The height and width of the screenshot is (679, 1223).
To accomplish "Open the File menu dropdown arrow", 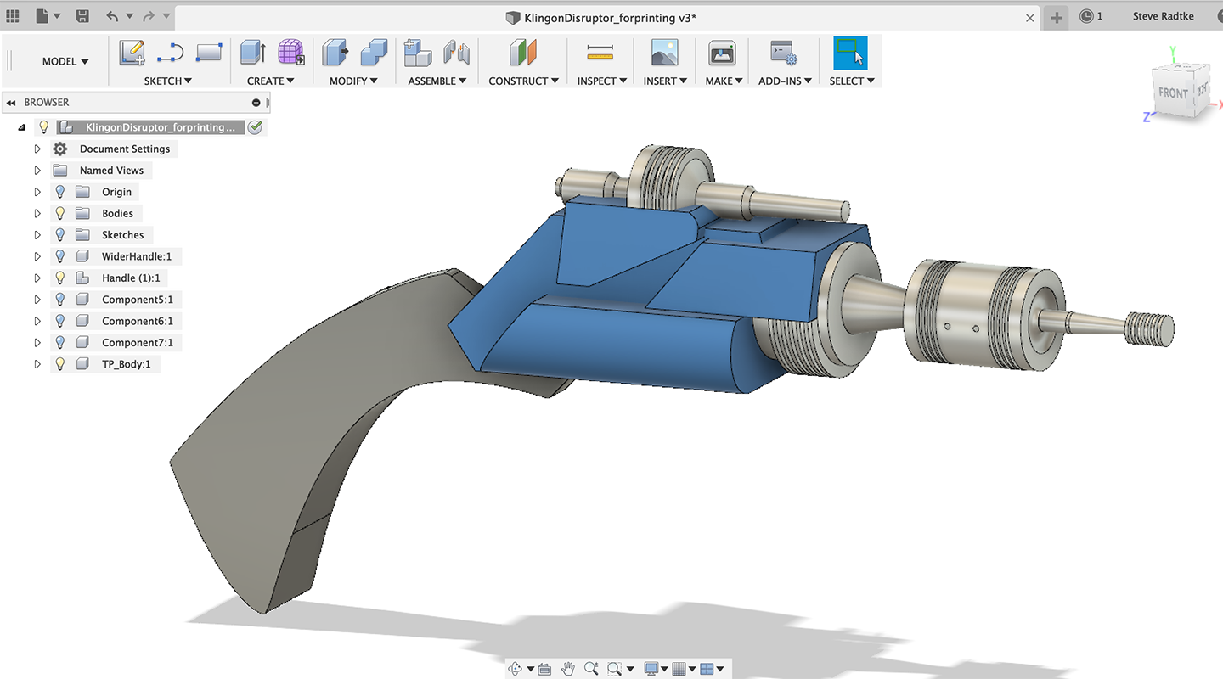I will (x=56, y=16).
